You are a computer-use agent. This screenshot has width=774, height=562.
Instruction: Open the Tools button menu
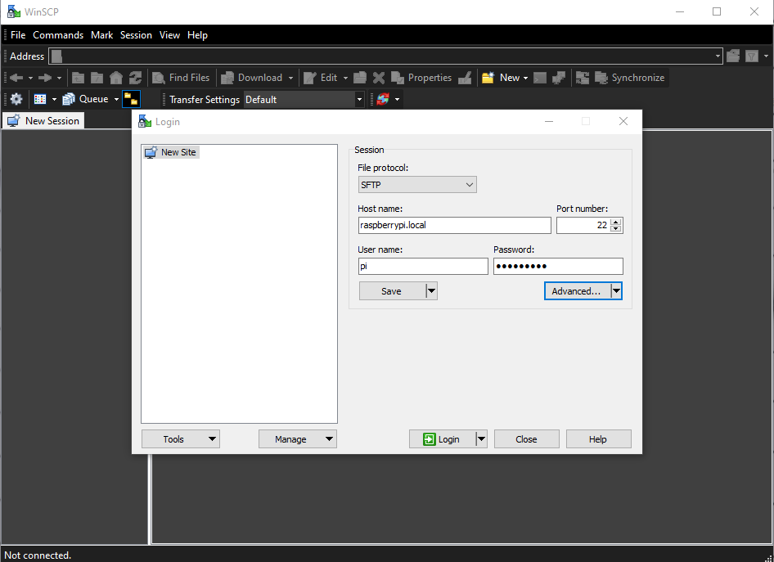click(x=181, y=439)
